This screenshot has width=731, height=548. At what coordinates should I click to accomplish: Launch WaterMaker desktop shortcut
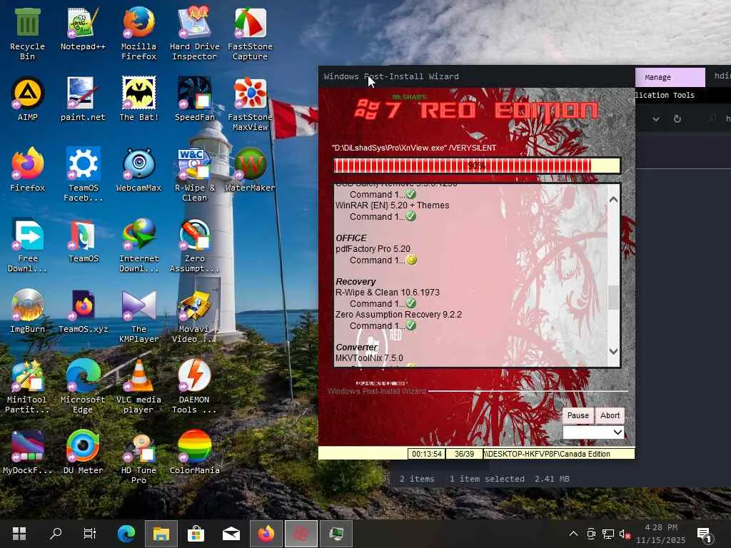tap(251, 170)
